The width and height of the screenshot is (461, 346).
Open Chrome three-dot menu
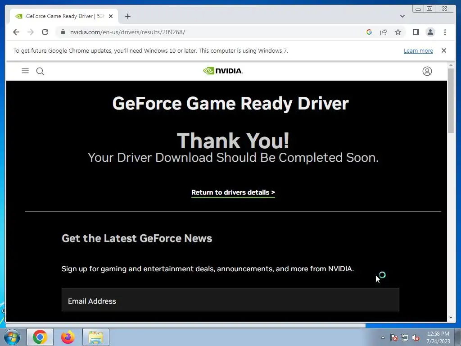(445, 32)
